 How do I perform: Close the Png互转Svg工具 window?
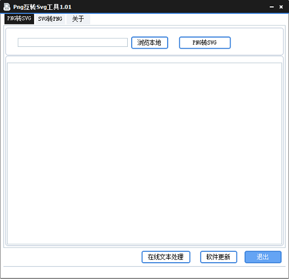pos(281,7)
